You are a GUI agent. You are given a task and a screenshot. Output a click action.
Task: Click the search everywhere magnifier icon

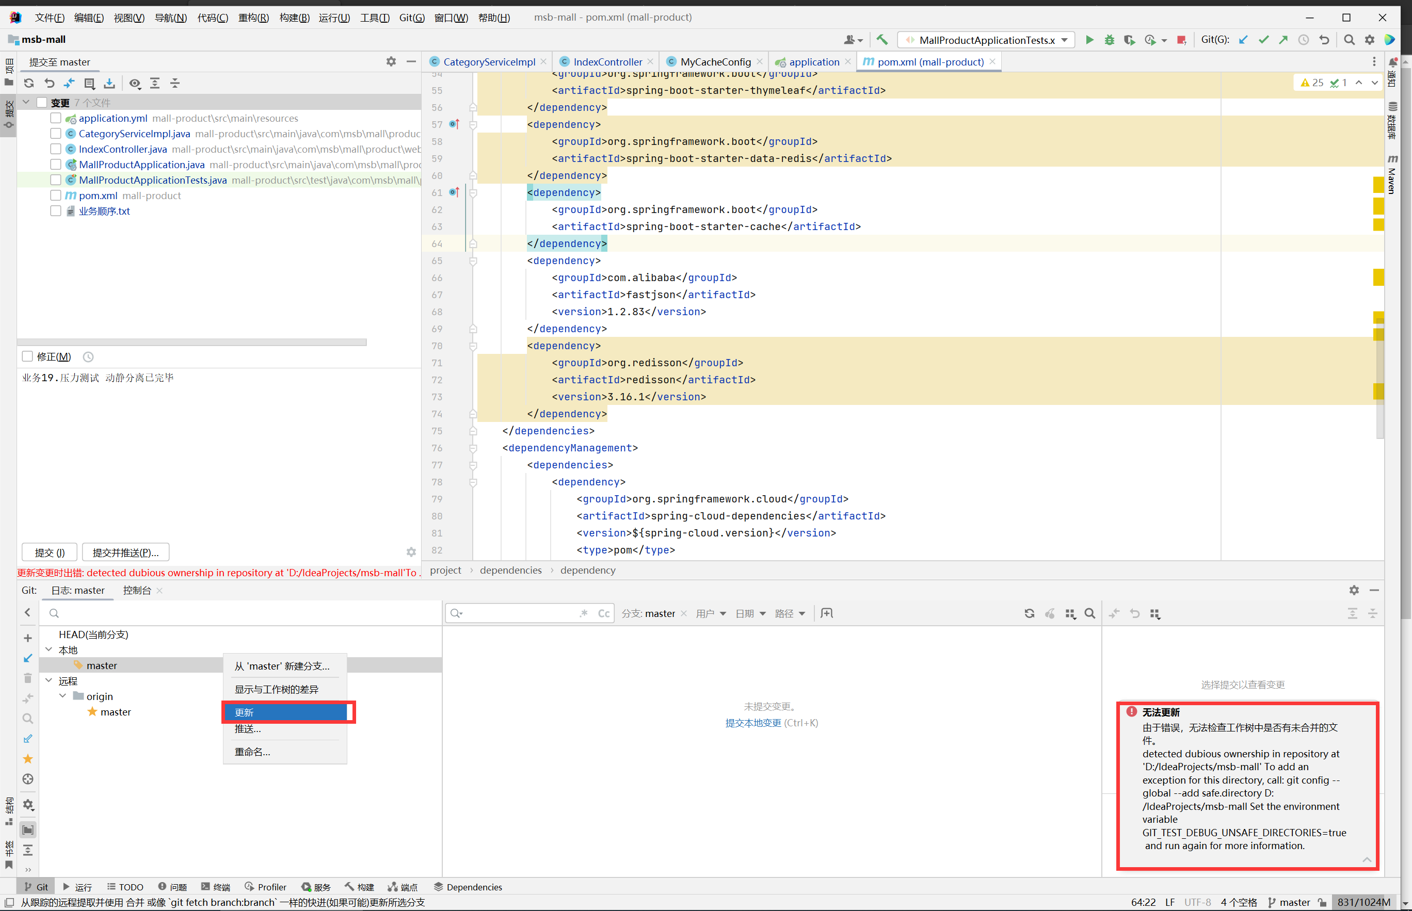coord(1349,40)
